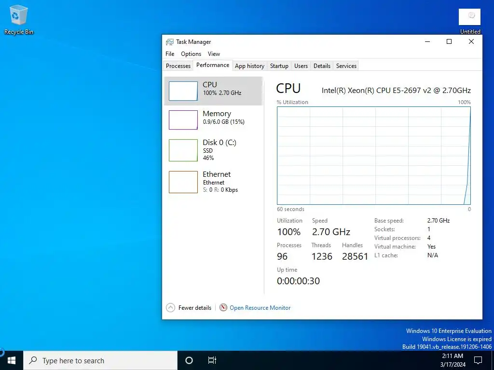Select the Untitled desktop file icon
Image resolution: width=494 pixels, height=370 pixels.
(469, 21)
